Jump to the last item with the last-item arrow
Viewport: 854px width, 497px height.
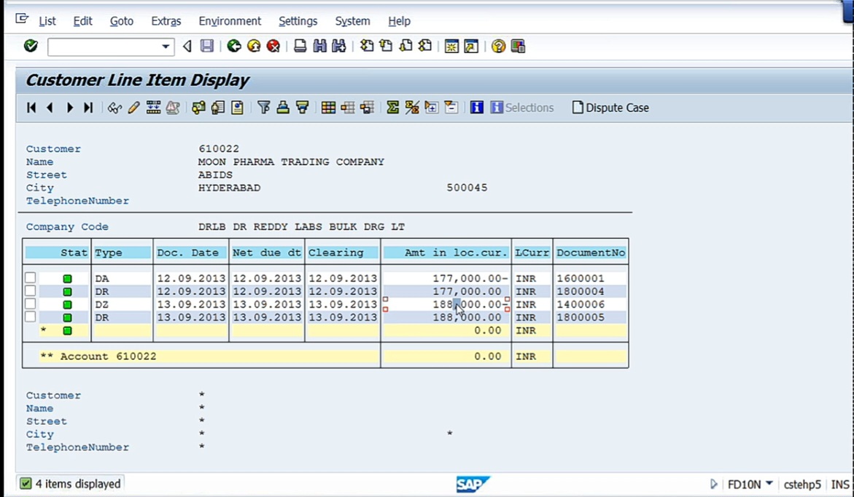tap(88, 108)
